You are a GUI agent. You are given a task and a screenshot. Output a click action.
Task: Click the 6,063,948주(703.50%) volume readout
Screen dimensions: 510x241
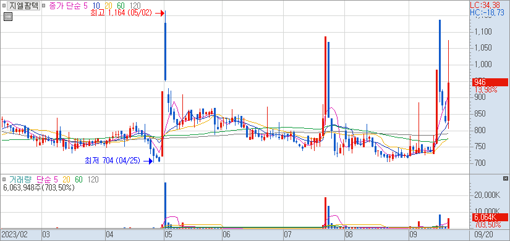click(x=39, y=187)
